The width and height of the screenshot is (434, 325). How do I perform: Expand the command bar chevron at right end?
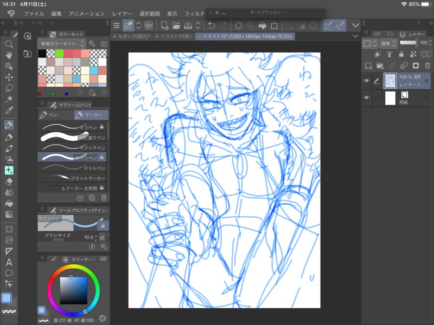coord(355,25)
